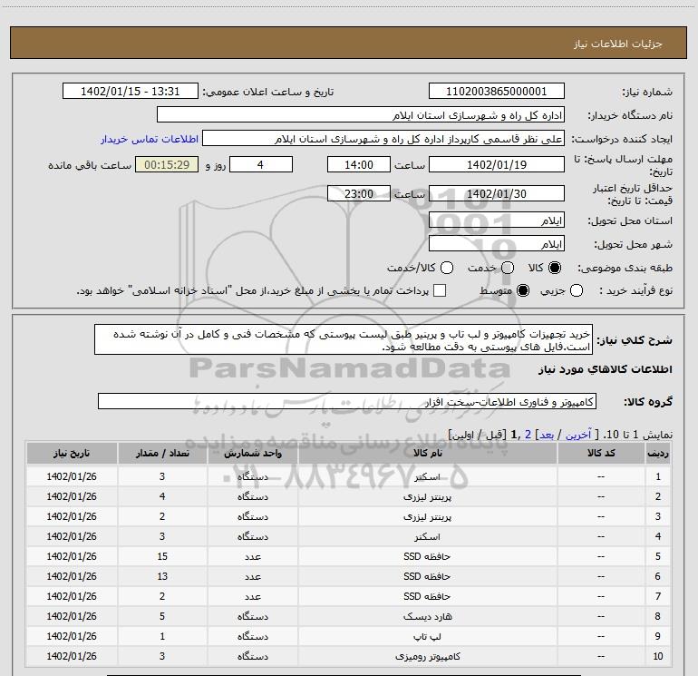Click unit عدد in row 7
The width and height of the screenshot is (698, 676).
252,597
